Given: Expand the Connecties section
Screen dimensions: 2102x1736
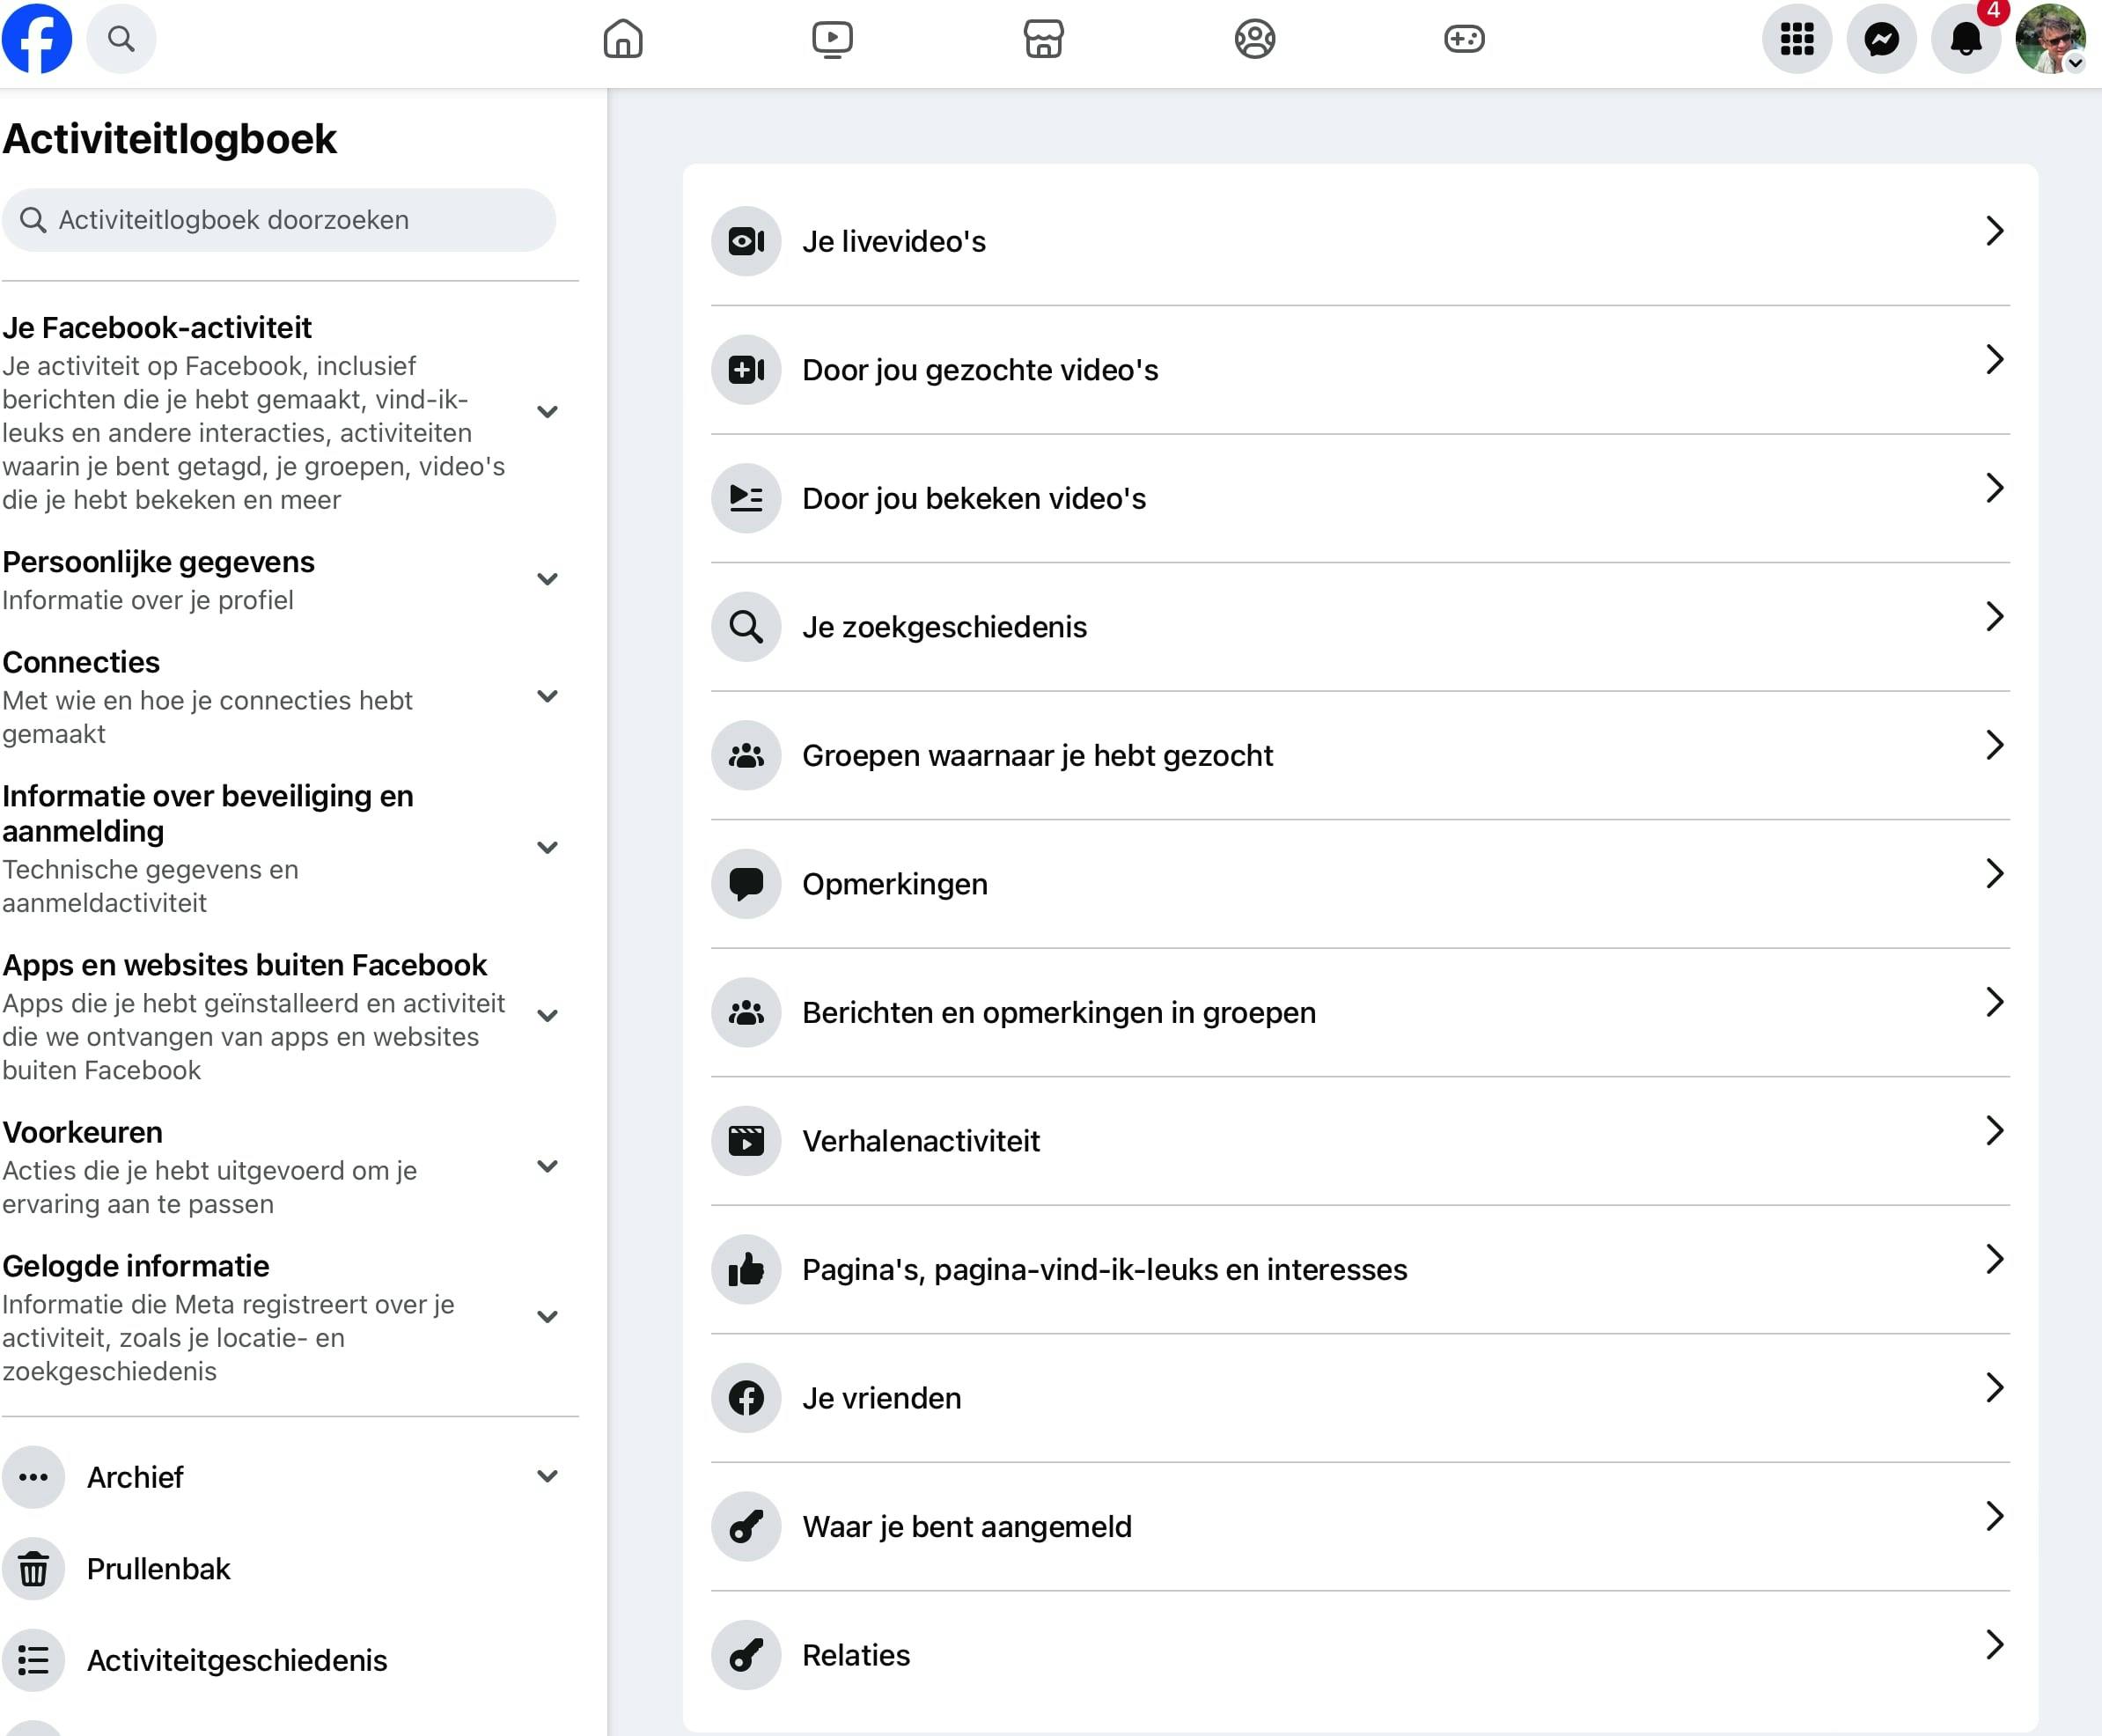Looking at the screenshot, I should pos(547,696).
